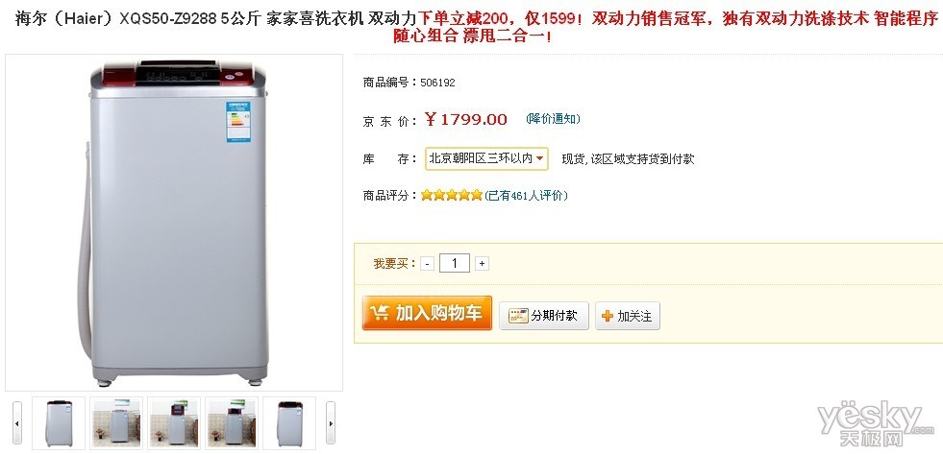This screenshot has width=943, height=454.
Task: Increase purchase quantity with the plus button
Action: [482, 264]
